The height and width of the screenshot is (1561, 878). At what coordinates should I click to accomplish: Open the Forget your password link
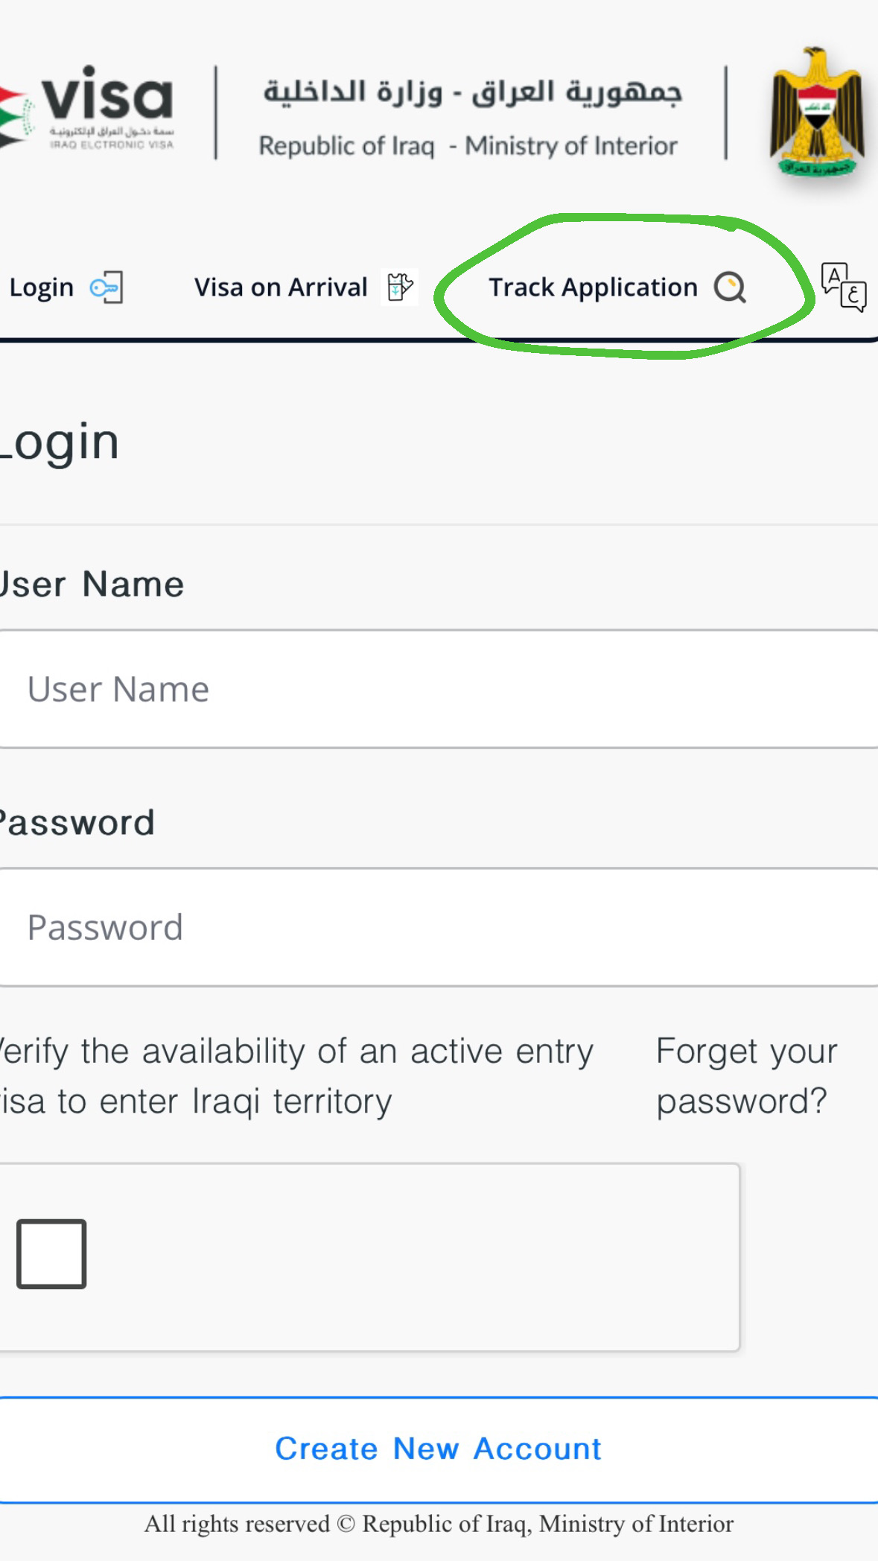click(745, 1076)
